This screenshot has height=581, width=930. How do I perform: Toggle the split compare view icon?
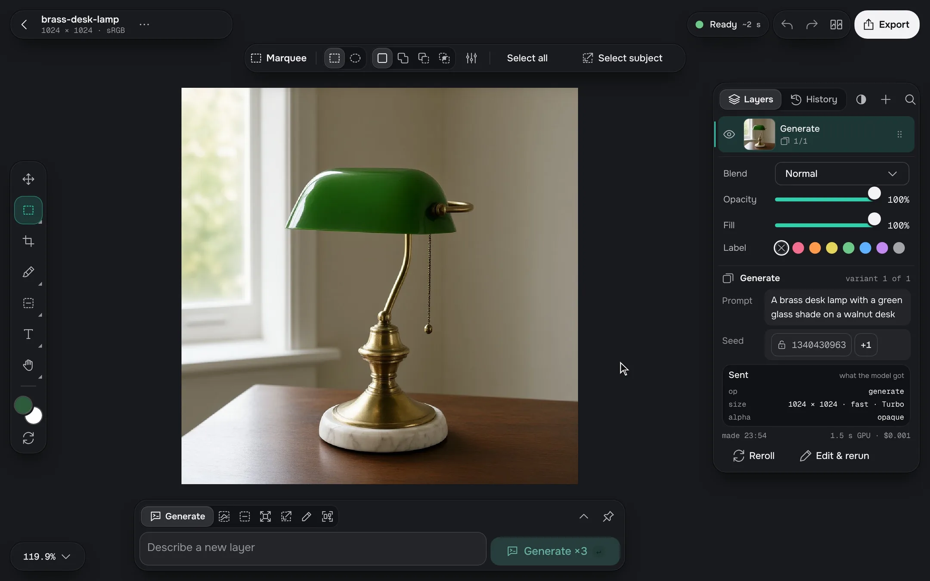[836, 25]
